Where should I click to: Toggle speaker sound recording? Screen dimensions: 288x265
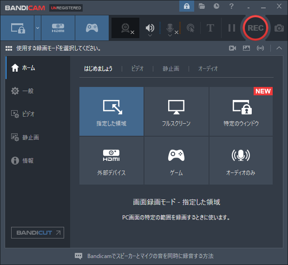tap(150, 27)
